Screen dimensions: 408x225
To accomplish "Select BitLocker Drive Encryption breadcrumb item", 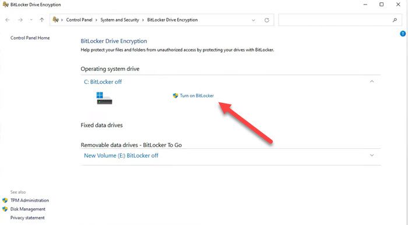I will coord(173,20).
